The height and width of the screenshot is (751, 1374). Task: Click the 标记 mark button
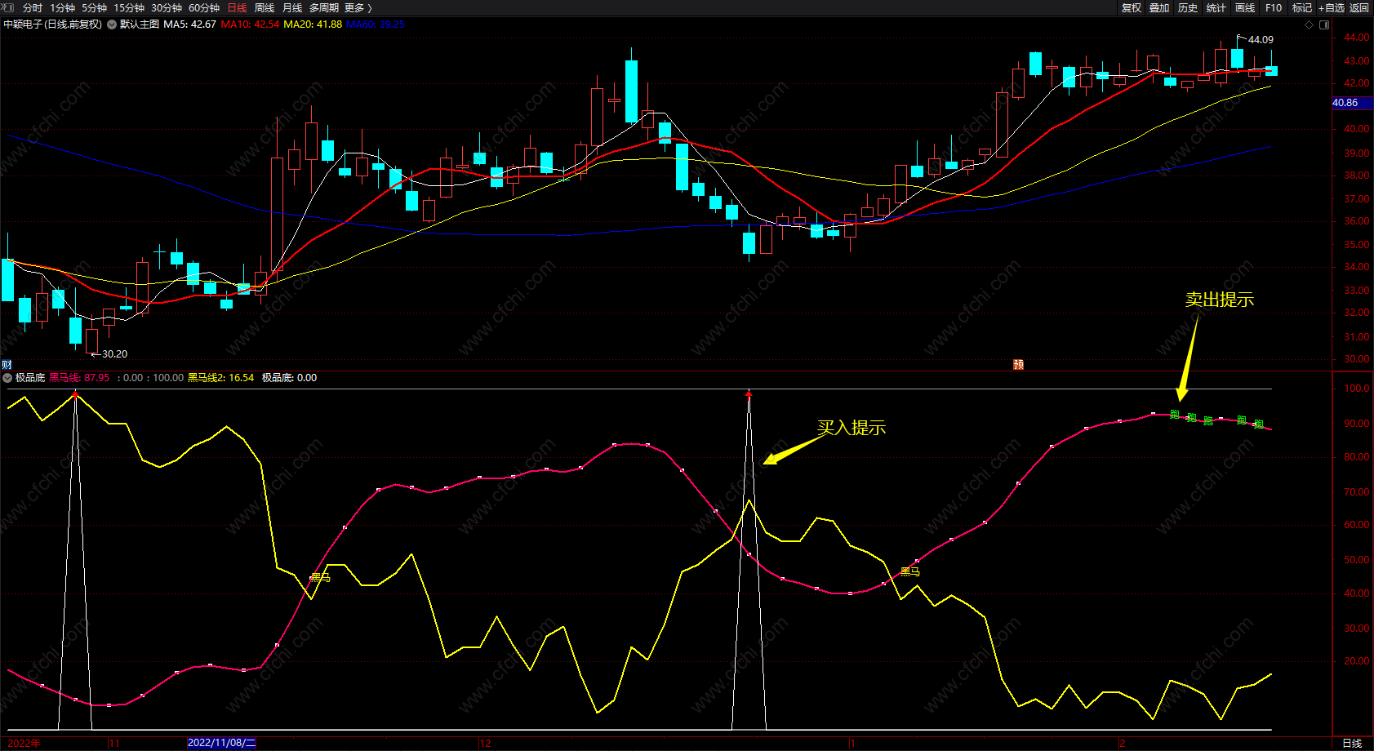point(1301,7)
